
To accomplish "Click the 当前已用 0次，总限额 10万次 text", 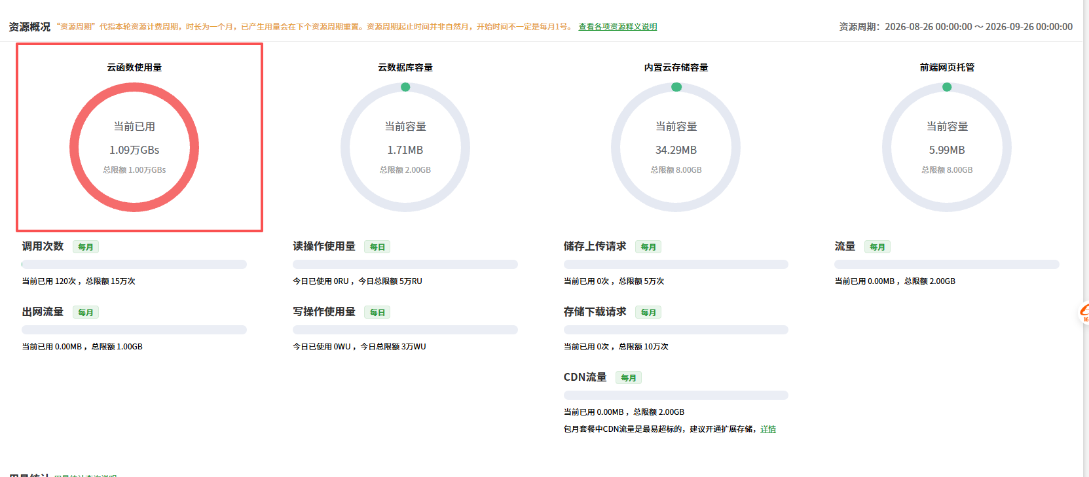I will coord(616,347).
